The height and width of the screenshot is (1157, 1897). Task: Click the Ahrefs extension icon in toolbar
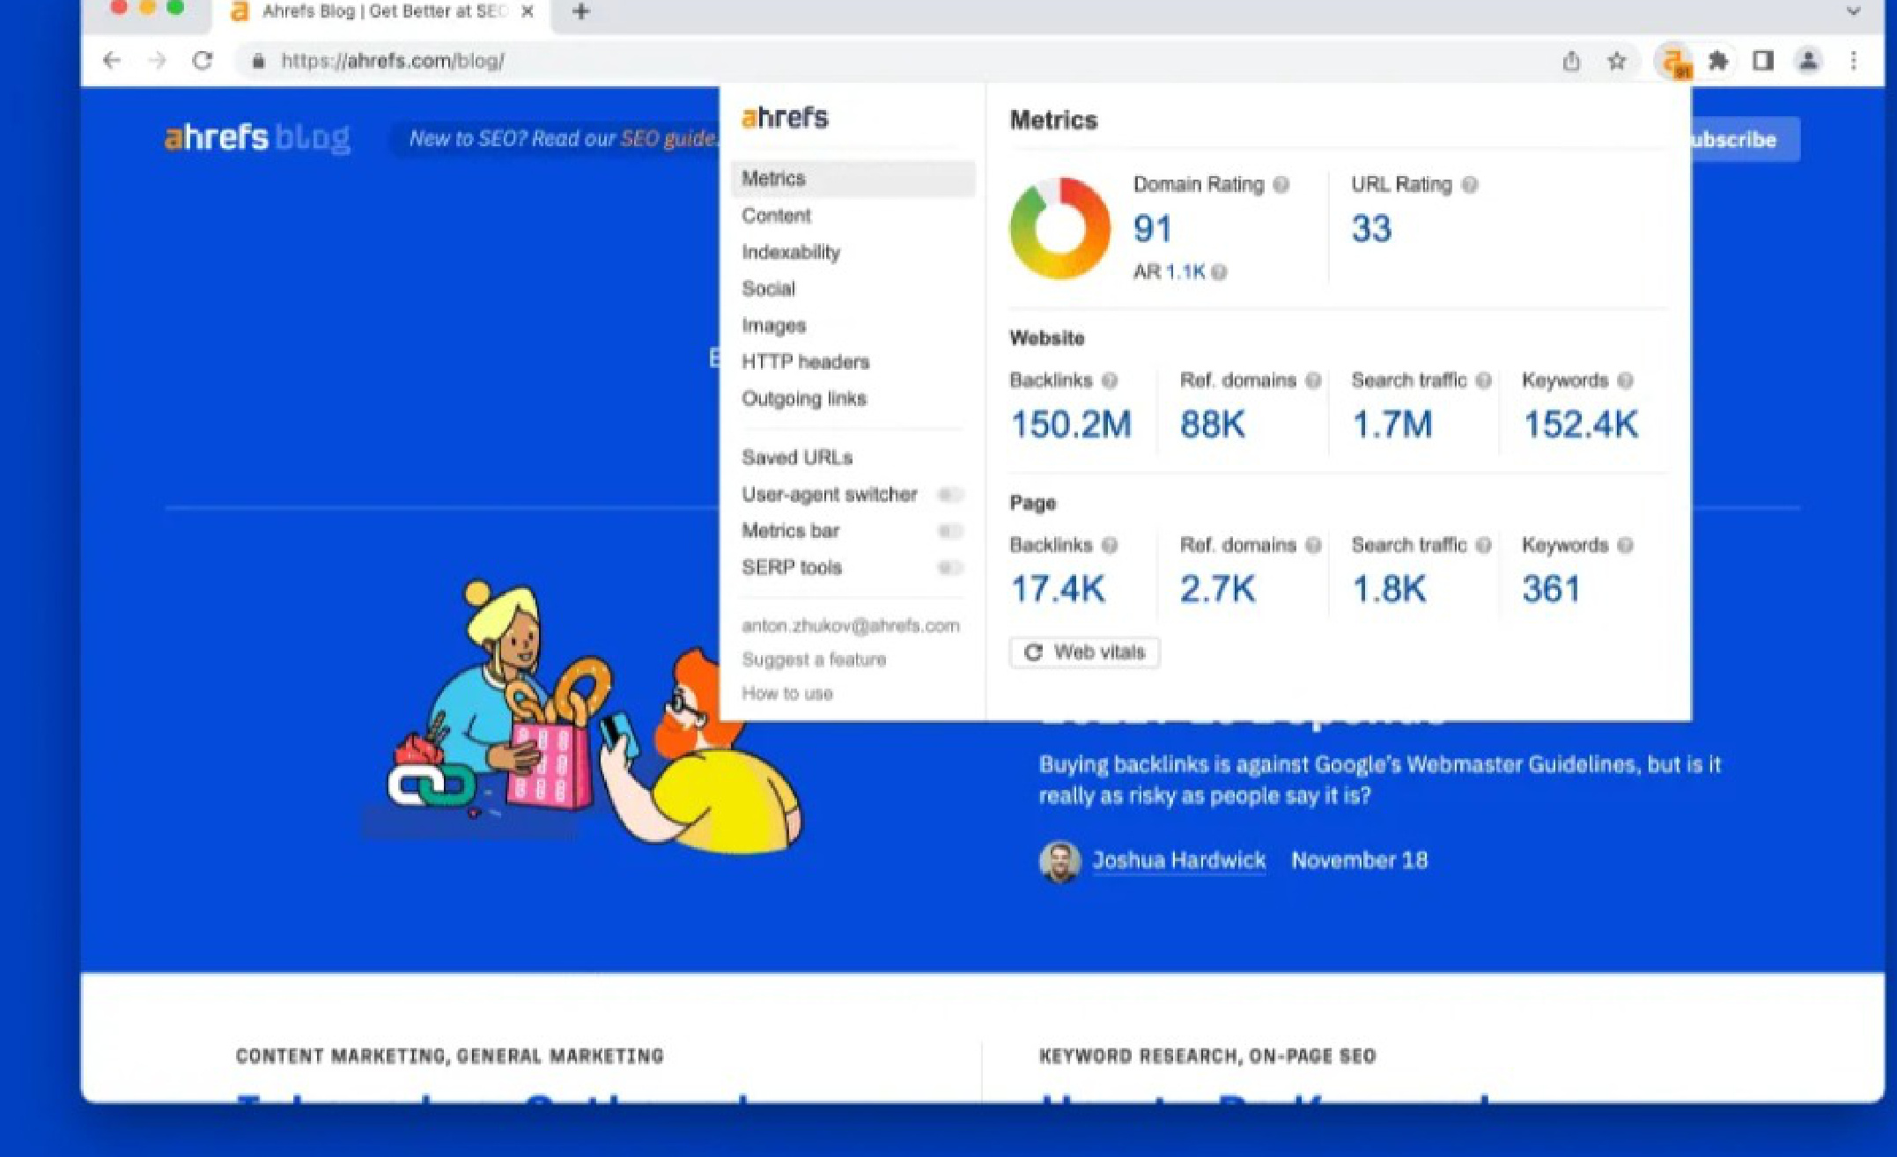(x=1672, y=62)
